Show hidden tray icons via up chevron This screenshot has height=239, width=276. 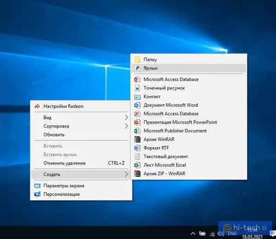193,234
